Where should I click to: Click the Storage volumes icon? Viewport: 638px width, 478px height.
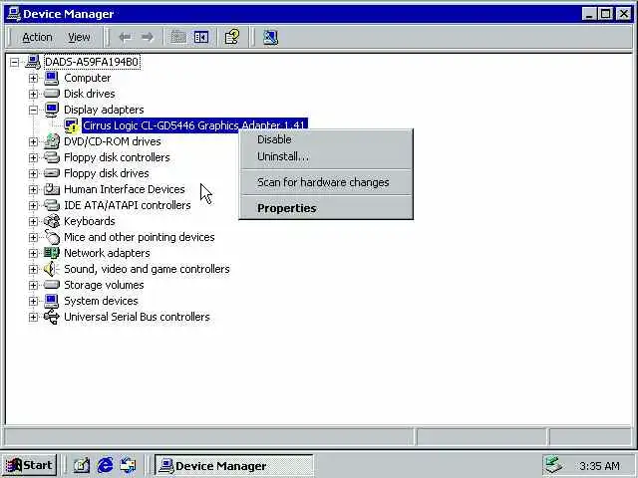coord(52,285)
